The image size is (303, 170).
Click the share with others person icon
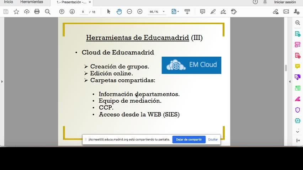click(297, 12)
